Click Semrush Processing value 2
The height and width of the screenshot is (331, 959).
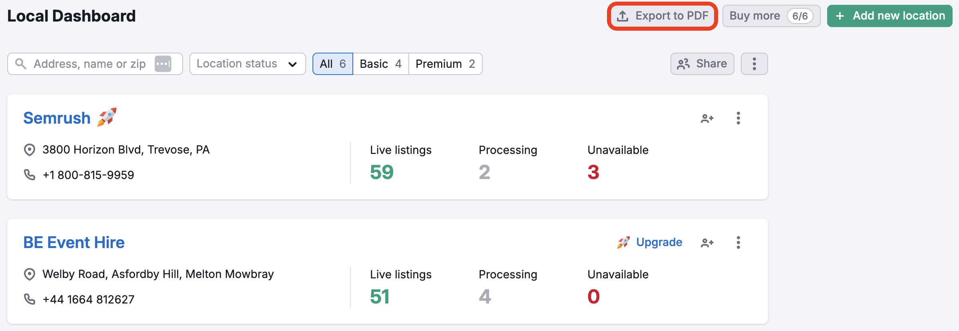coord(484,172)
